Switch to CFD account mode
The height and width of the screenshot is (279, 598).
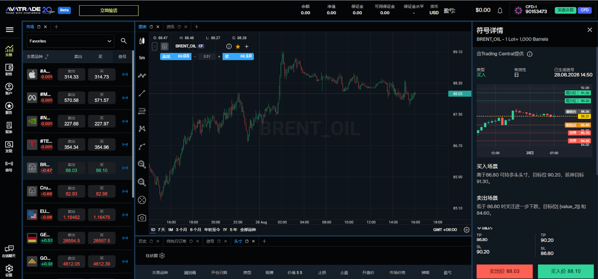(585, 10)
